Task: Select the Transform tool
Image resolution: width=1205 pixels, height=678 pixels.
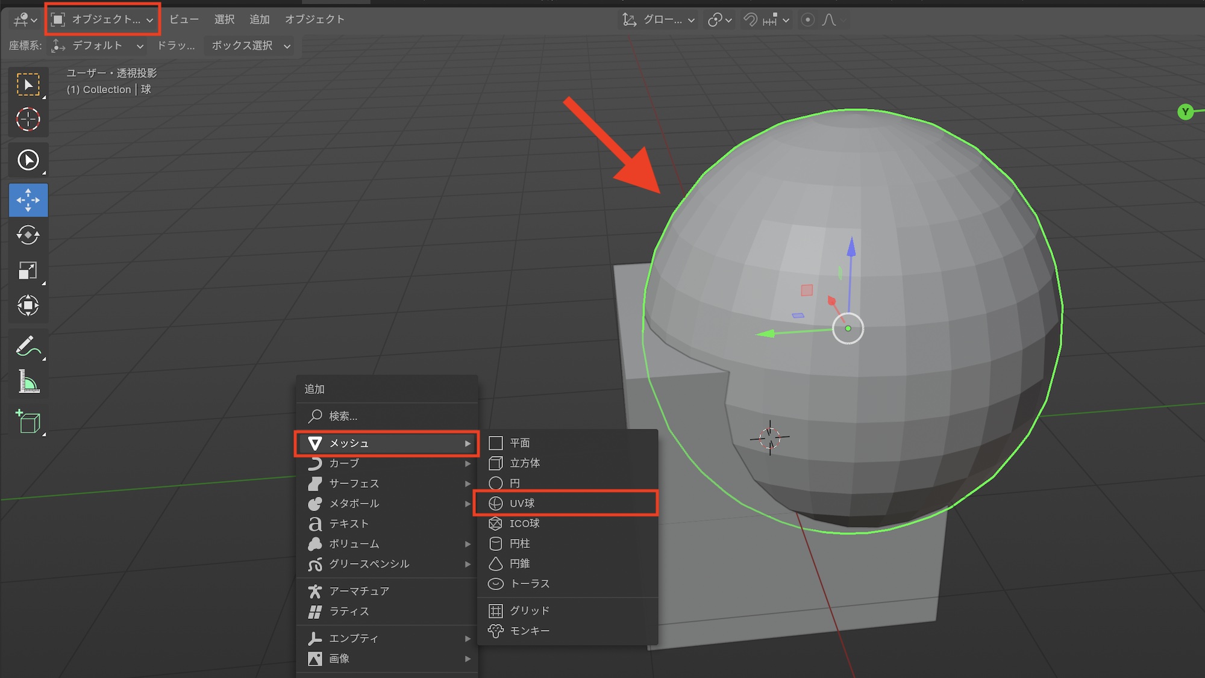Action: 28,305
